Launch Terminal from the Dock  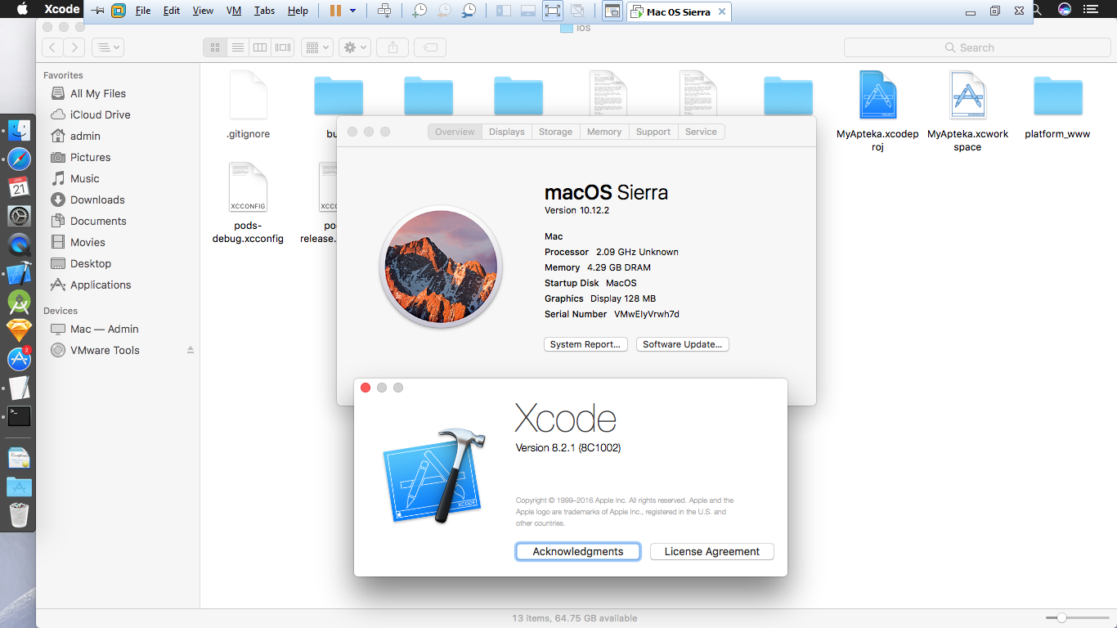point(19,416)
